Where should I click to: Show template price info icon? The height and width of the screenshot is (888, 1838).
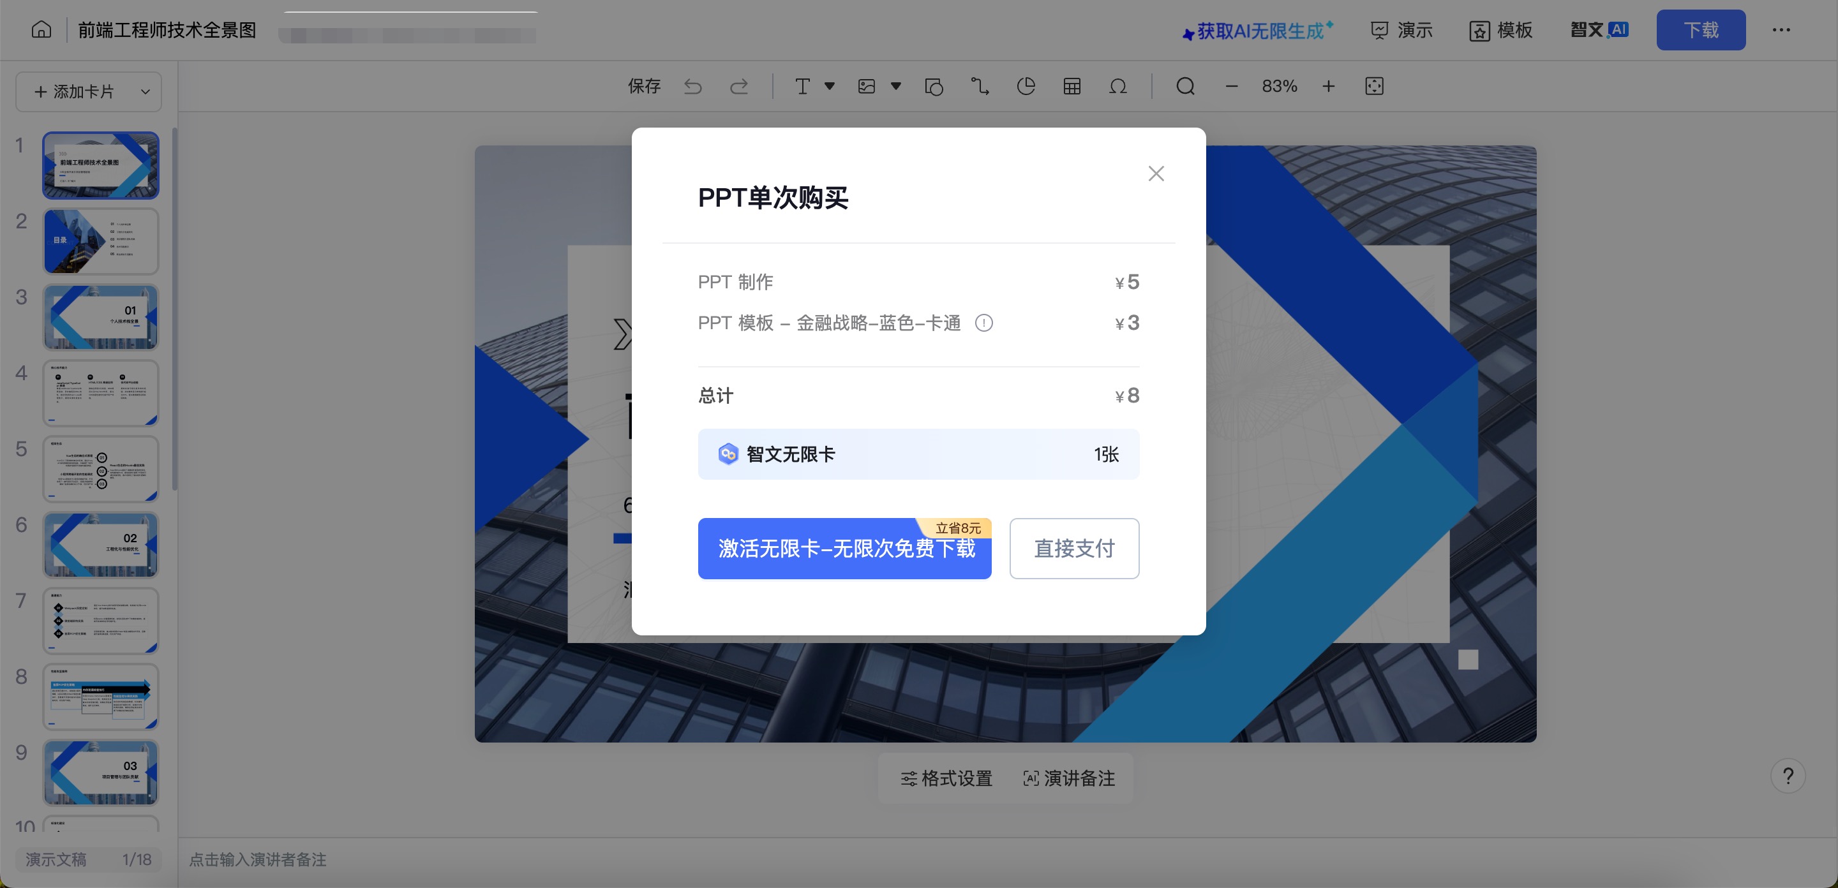click(x=984, y=323)
